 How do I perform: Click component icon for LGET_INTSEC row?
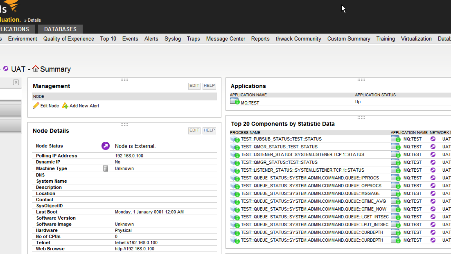point(235,217)
